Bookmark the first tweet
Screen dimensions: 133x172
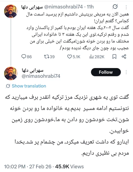114,57
